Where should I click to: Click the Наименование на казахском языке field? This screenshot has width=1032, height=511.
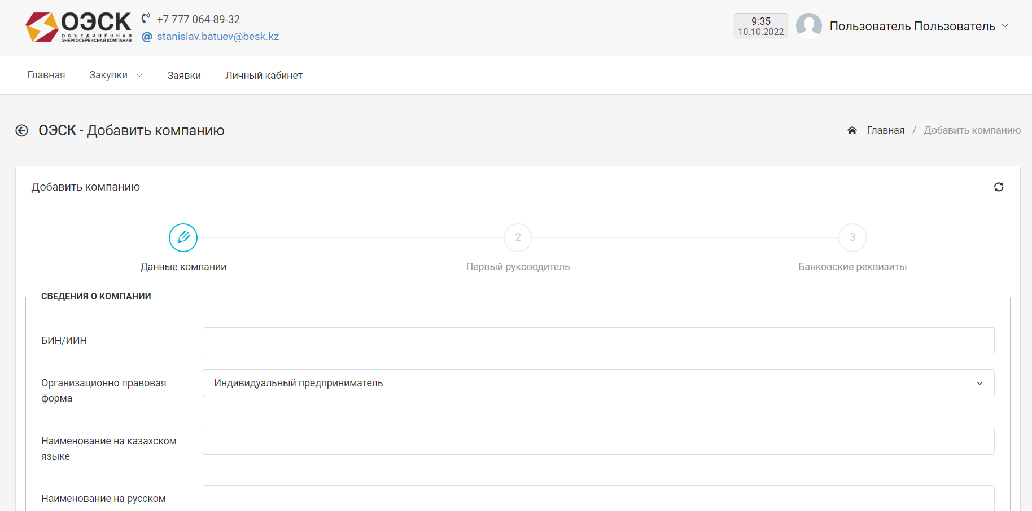point(598,441)
